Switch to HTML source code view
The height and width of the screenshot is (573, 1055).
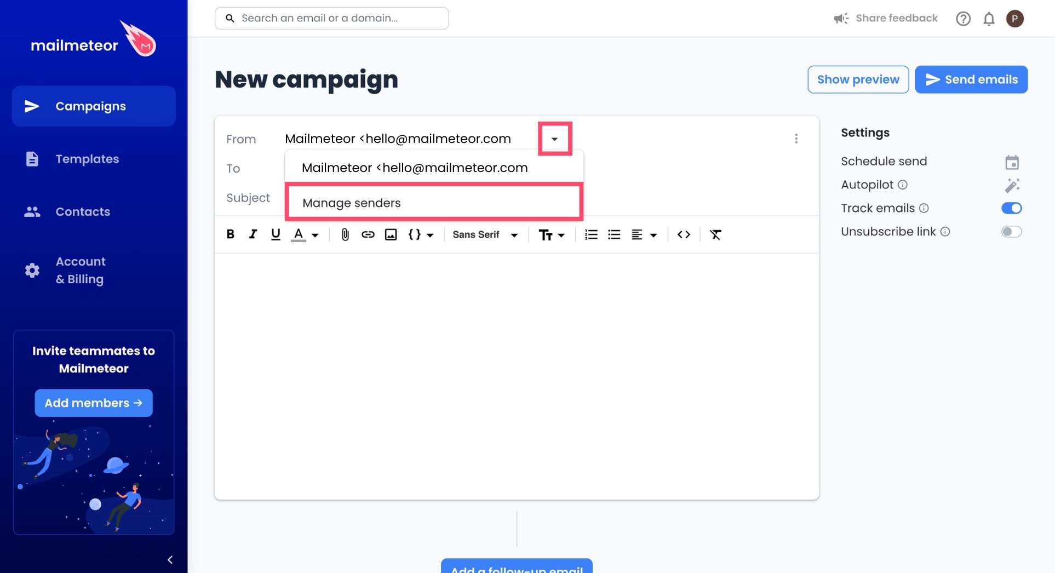pyautogui.click(x=684, y=234)
